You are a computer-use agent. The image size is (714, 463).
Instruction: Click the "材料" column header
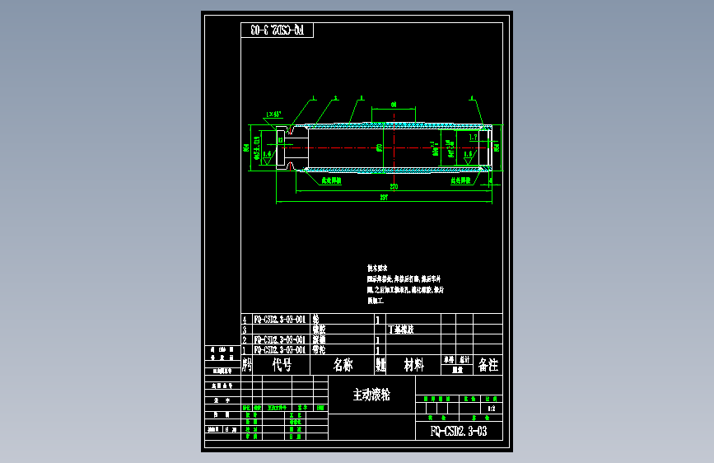tap(413, 365)
